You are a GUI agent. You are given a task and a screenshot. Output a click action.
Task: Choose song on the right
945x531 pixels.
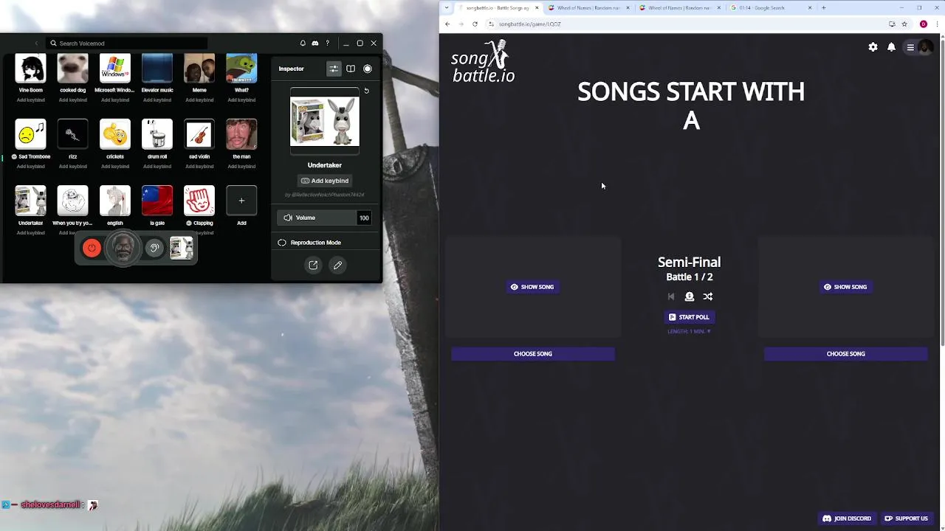846,354
